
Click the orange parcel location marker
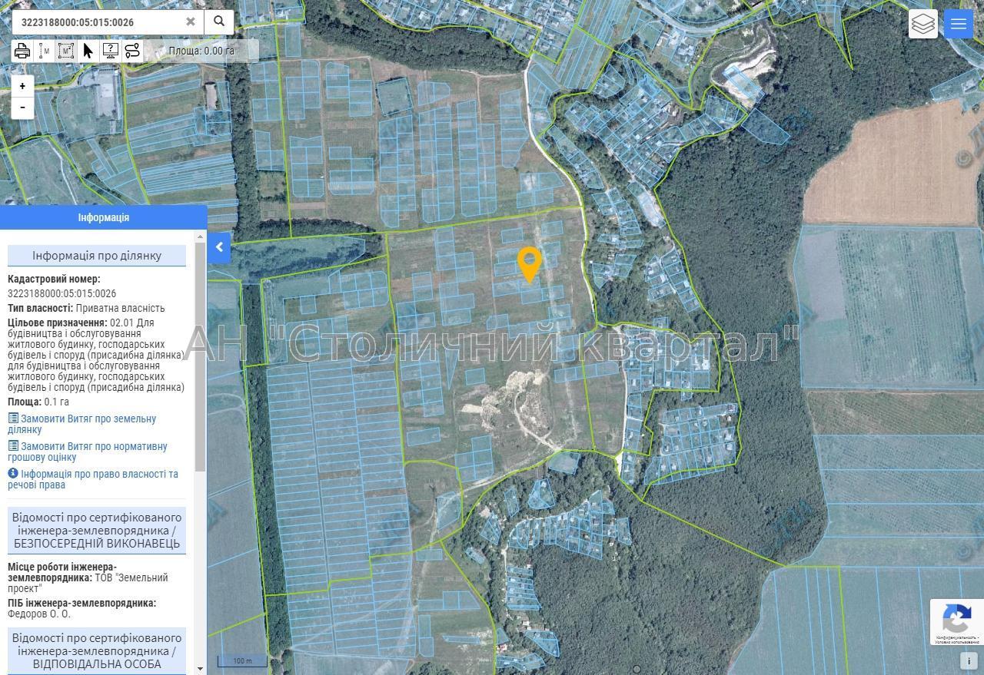[x=529, y=263]
